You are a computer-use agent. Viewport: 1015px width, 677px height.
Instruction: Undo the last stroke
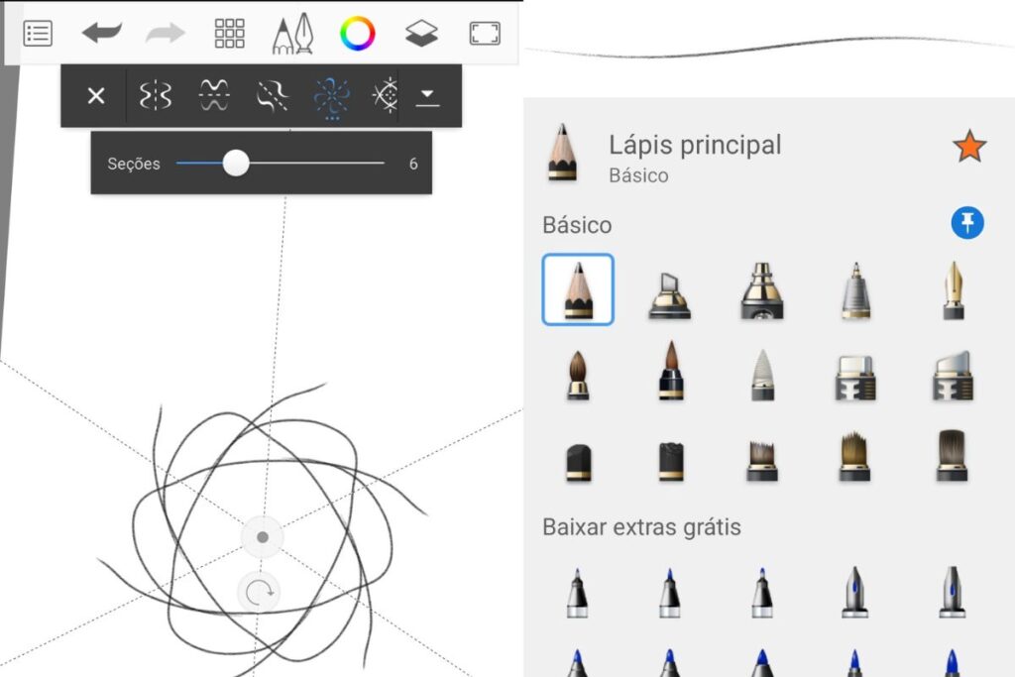click(102, 33)
